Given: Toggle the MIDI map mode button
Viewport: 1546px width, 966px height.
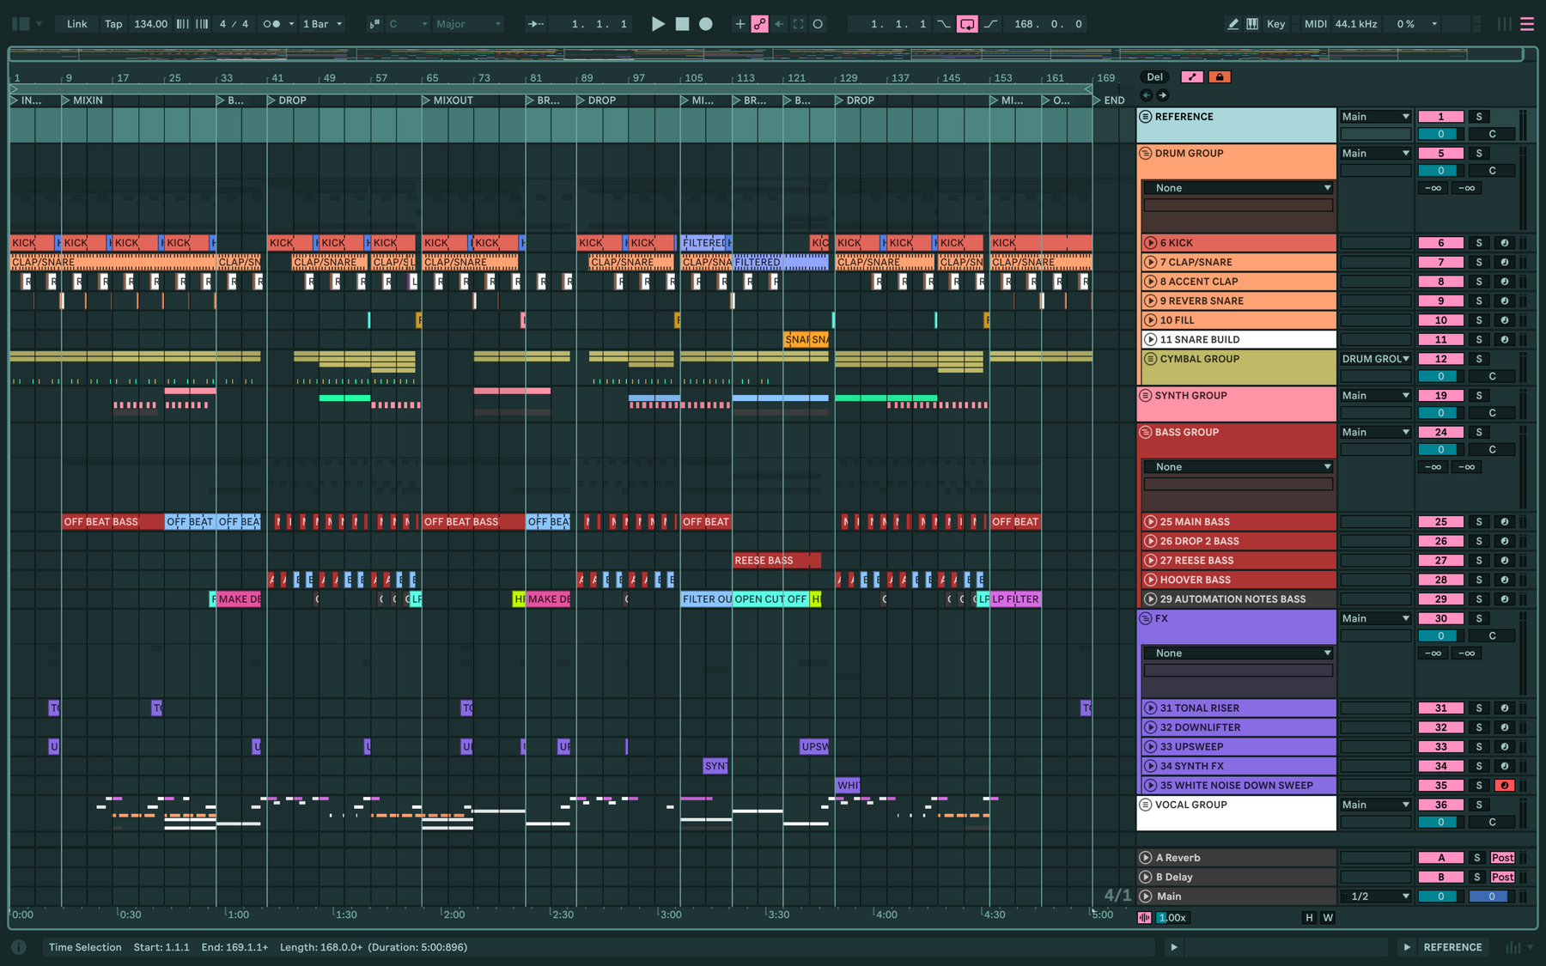Looking at the screenshot, I should 1315,24.
